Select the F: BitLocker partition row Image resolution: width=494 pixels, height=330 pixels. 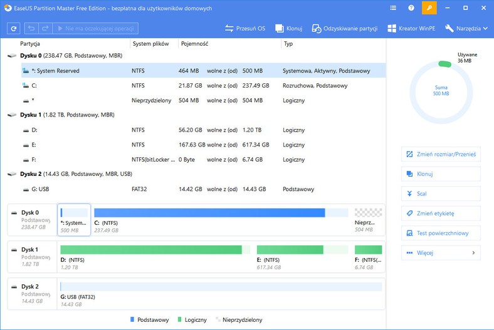click(x=203, y=160)
